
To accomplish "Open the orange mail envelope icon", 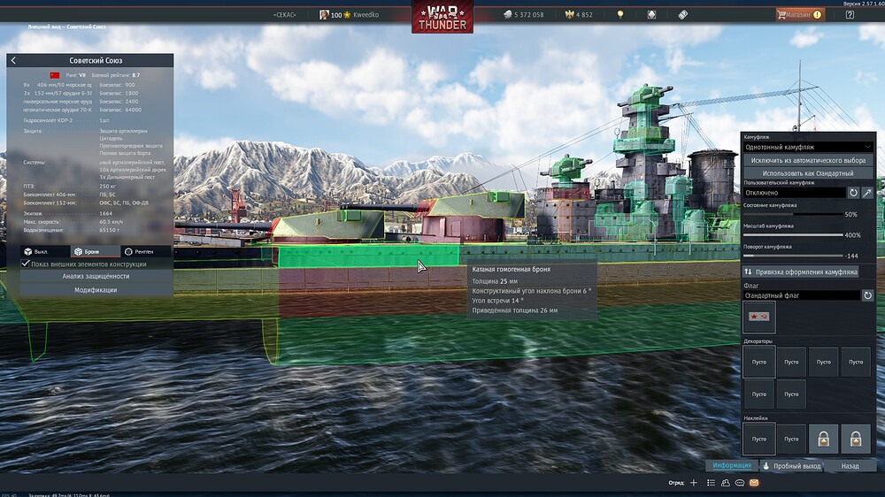I will pyautogui.click(x=754, y=483).
